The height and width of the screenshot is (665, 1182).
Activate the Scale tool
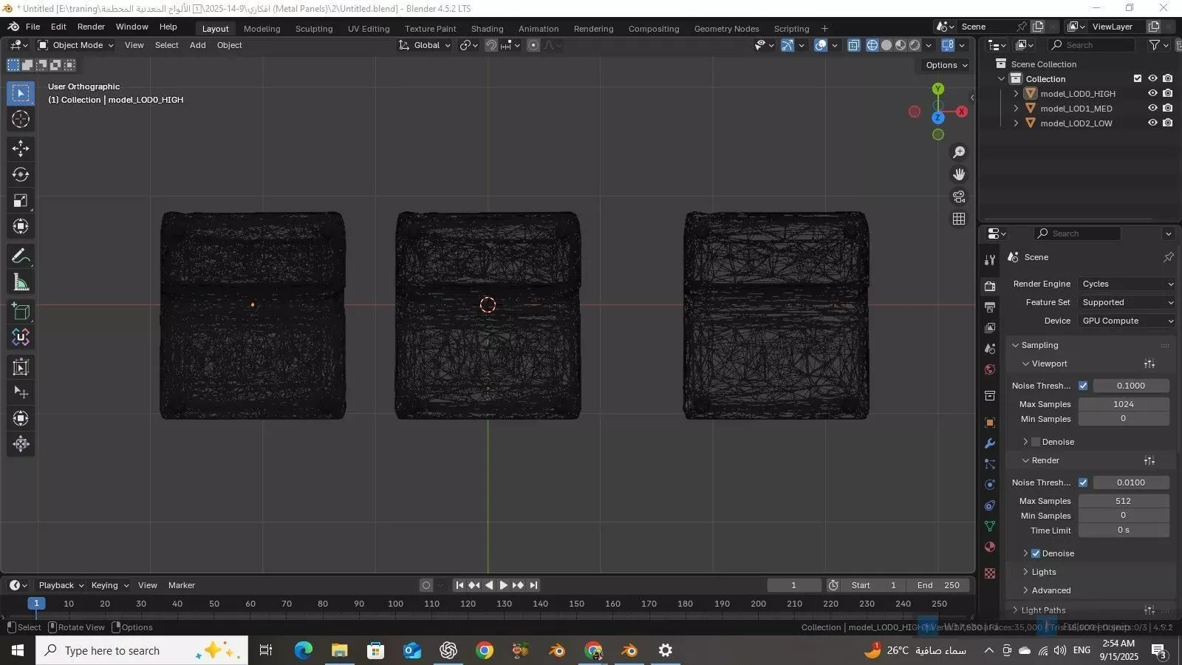pyautogui.click(x=21, y=200)
